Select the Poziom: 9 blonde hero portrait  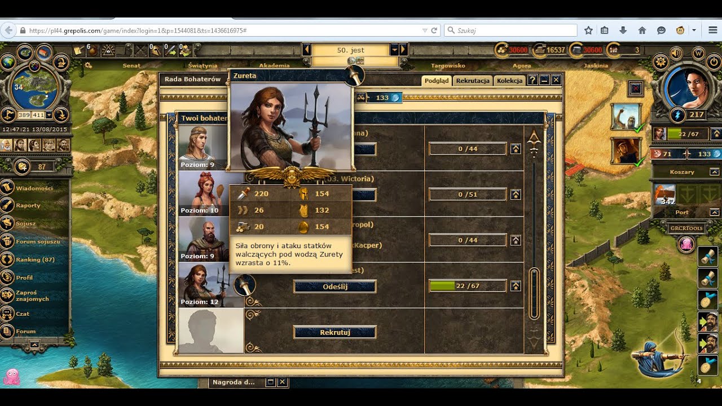203,148
